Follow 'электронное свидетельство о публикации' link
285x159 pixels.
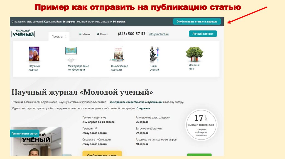click(x=136, y=102)
